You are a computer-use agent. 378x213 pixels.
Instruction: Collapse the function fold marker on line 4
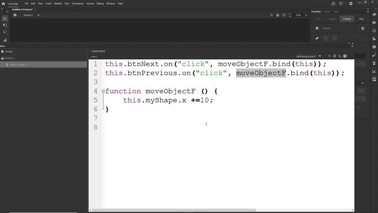pyautogui.click(x=103, y=91)
